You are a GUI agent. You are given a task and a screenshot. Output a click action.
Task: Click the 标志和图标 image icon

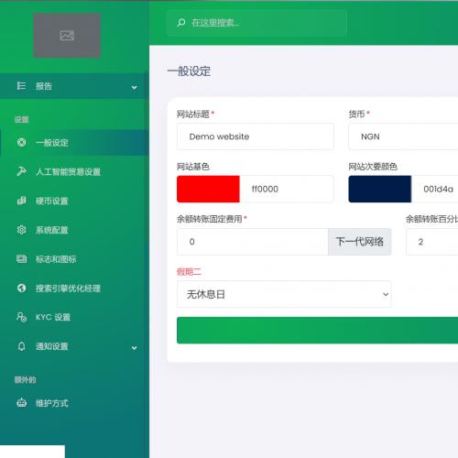point(21,259)
